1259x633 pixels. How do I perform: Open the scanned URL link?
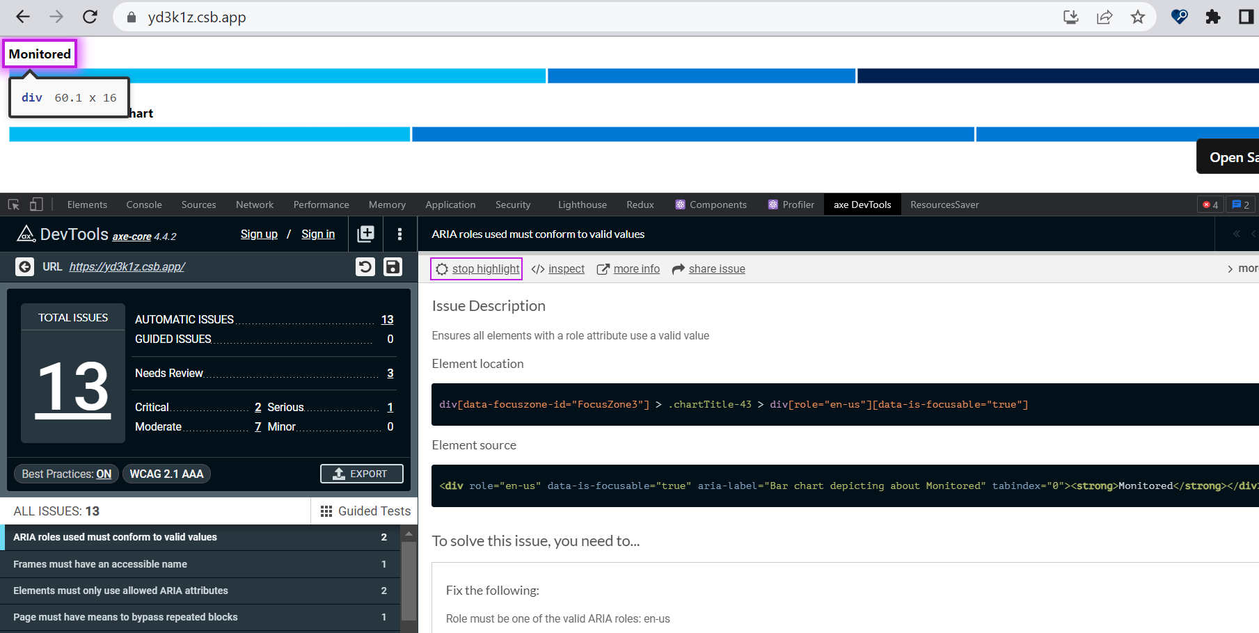(x=127, y=267)
